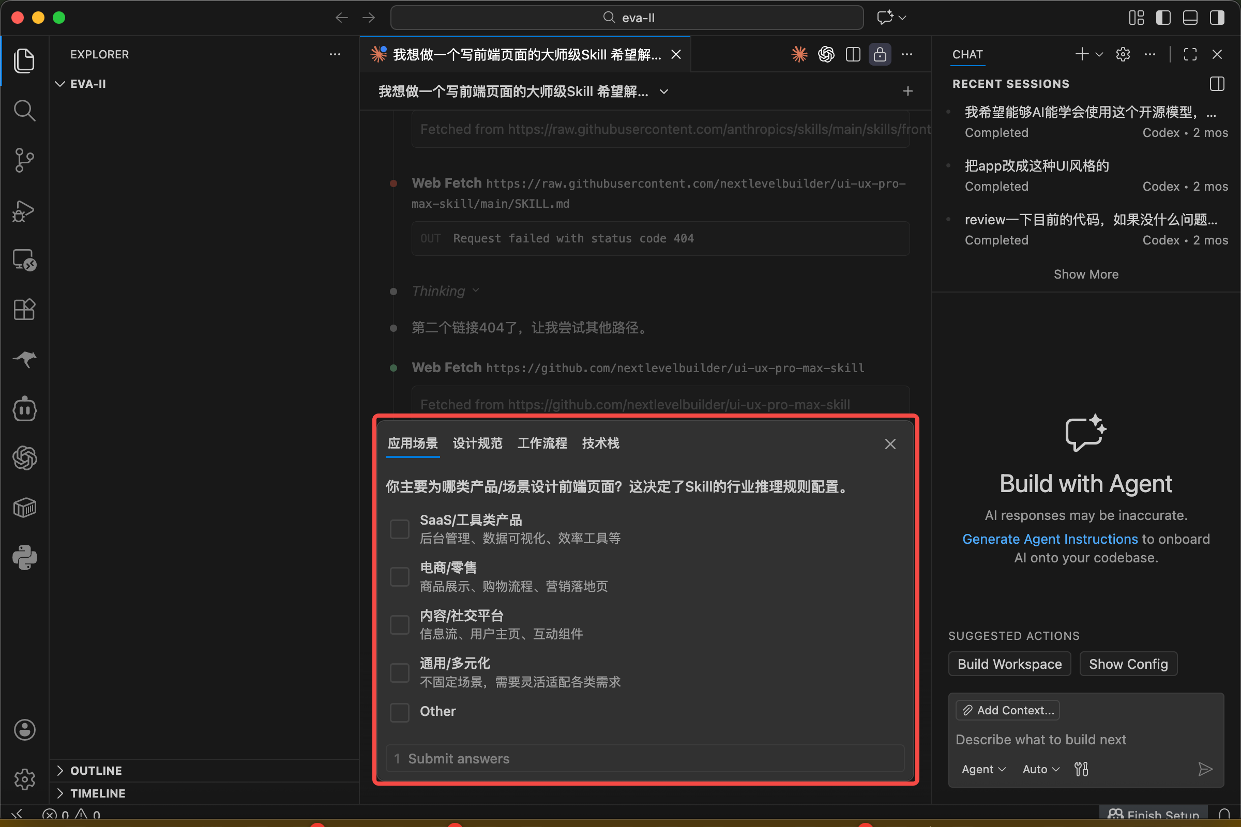Maximize the chat panel
Viewport: 1241px width, 827px height.
pyautogui.click(x=1190, y=54)
